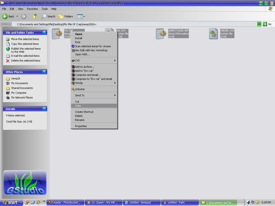275x206 pixels.
Task: Click Add to archive... entry
Action: click(x=94, y=67)
